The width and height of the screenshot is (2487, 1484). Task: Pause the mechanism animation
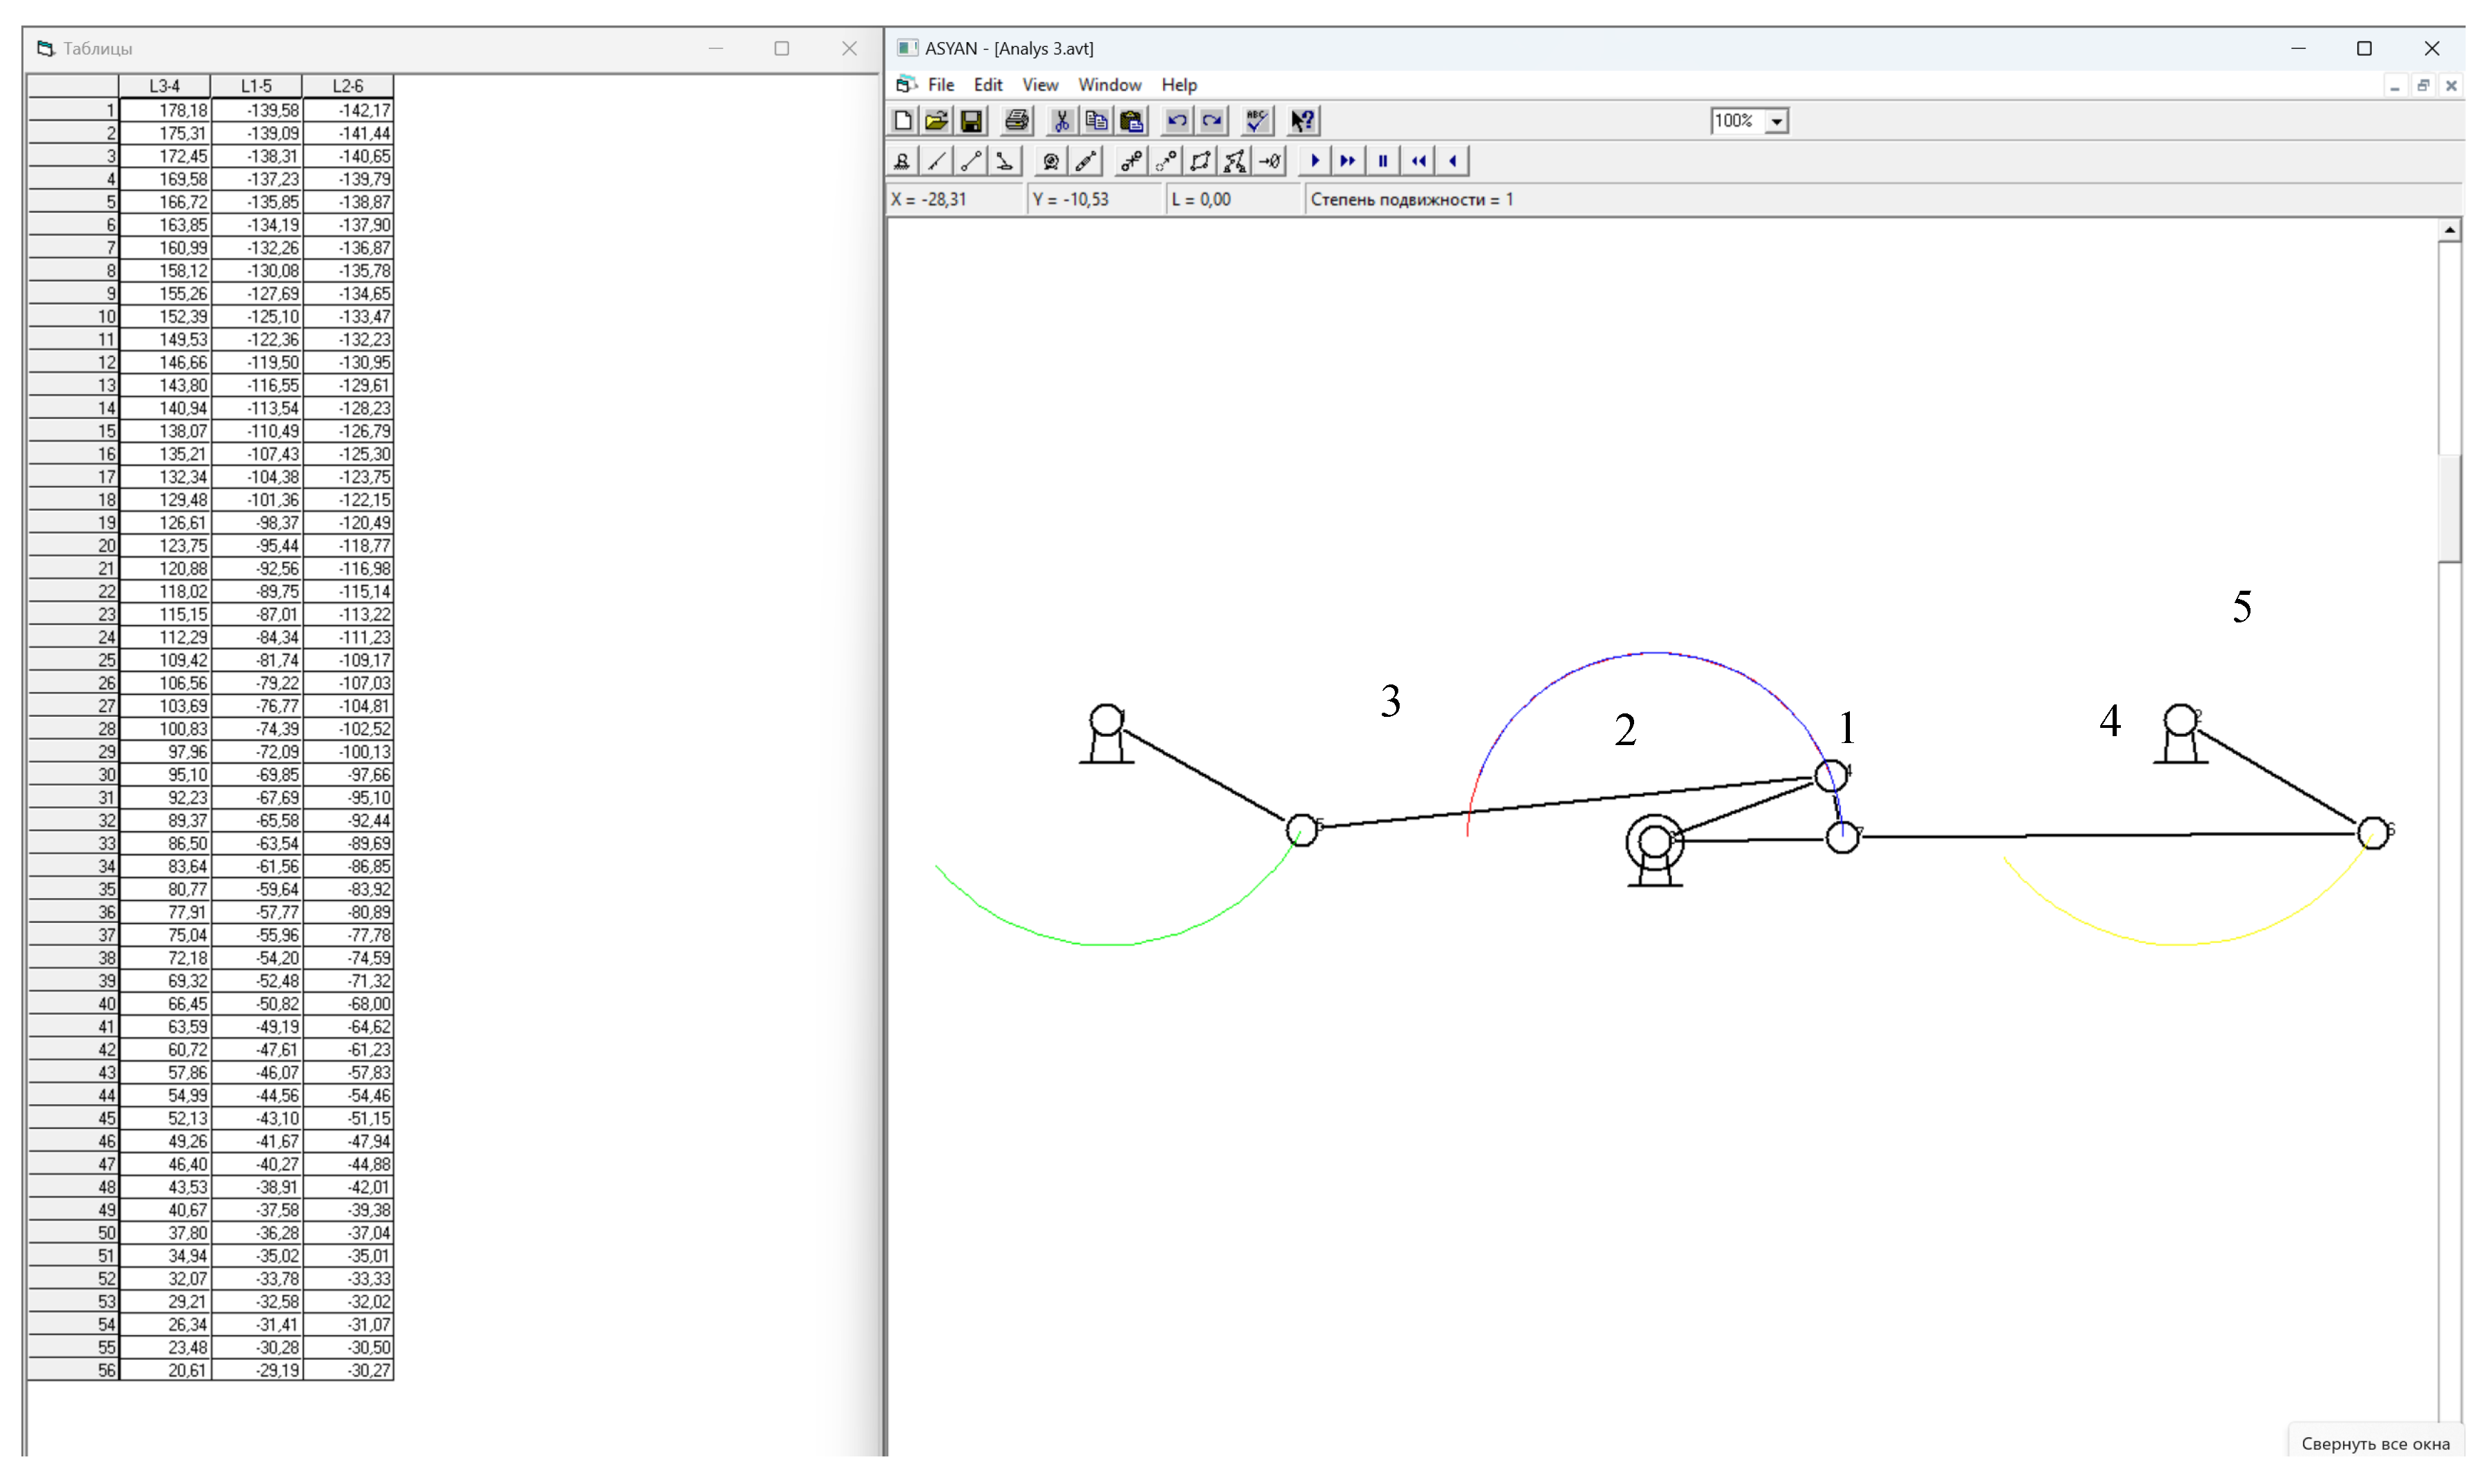tap(1383, 161)
